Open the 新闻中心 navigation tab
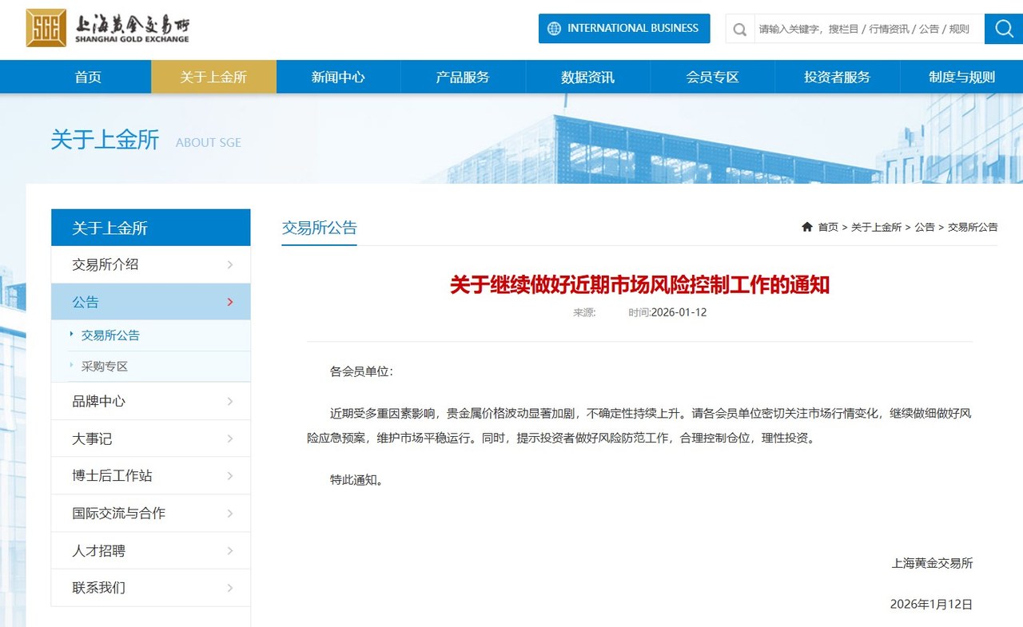The height and width of the screenshot is (627, 1023). 338,77
